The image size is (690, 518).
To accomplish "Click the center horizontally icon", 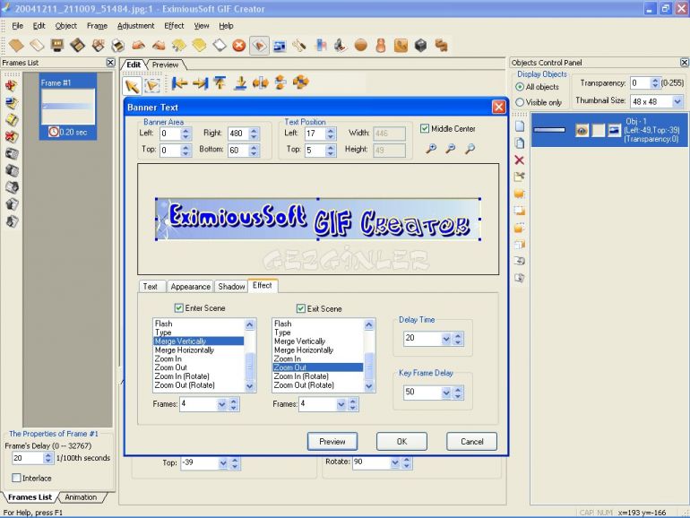I will pos(261,82).
